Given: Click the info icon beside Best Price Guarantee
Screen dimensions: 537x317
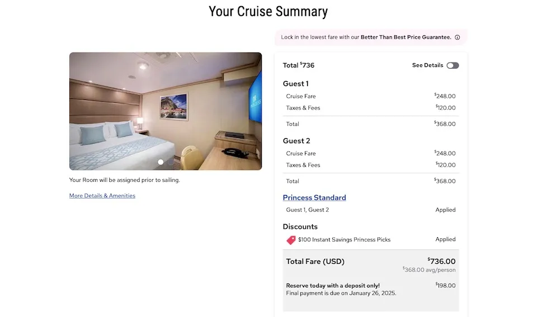Looking at the screenshot, I should pyautogui.click(x=458, y=37).
